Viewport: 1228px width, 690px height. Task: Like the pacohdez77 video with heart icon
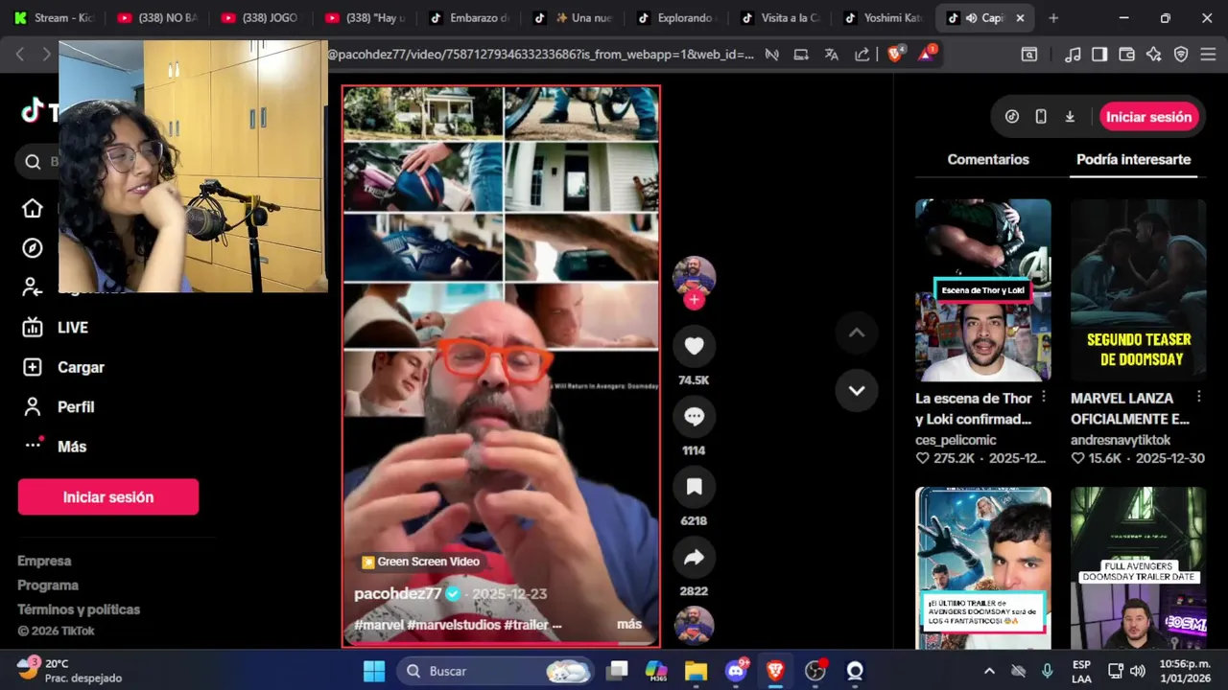[x=695, y=346]
